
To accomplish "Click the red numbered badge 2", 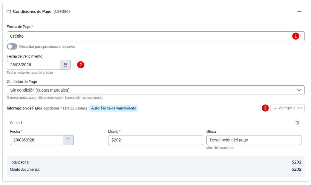I will pos(81,65).
